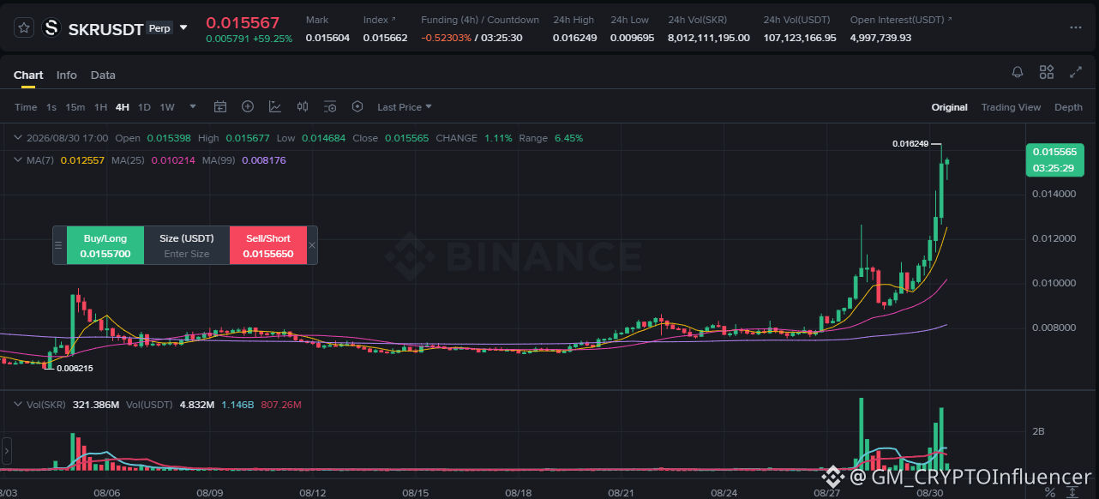
Task: Open the go-to-date calendar icon
Action: pos(220,107)
